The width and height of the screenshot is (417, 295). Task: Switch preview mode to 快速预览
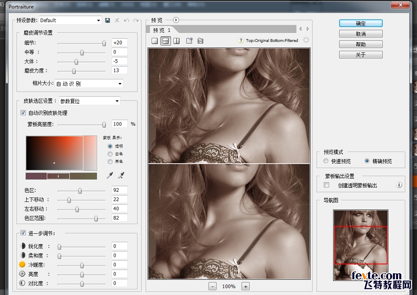[326, 160]
